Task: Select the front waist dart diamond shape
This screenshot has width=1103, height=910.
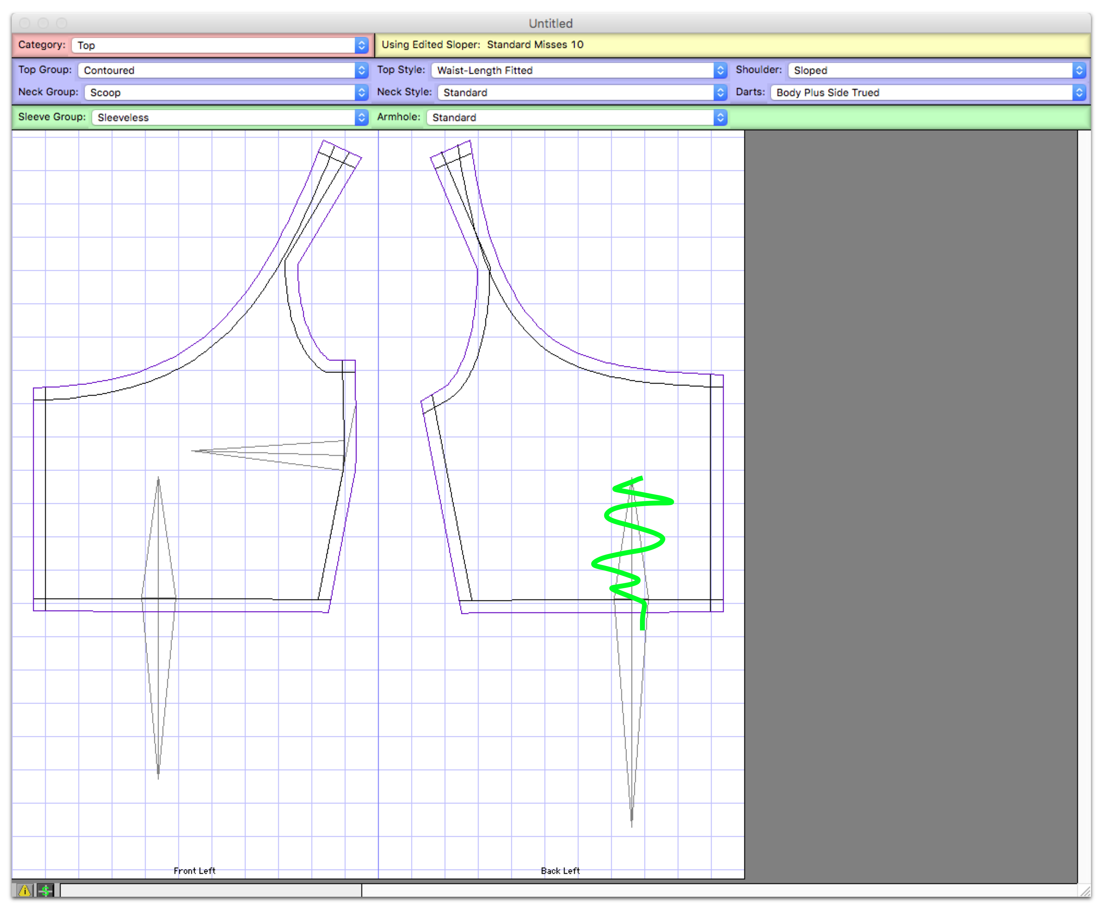Action: (x=158, y=627)
